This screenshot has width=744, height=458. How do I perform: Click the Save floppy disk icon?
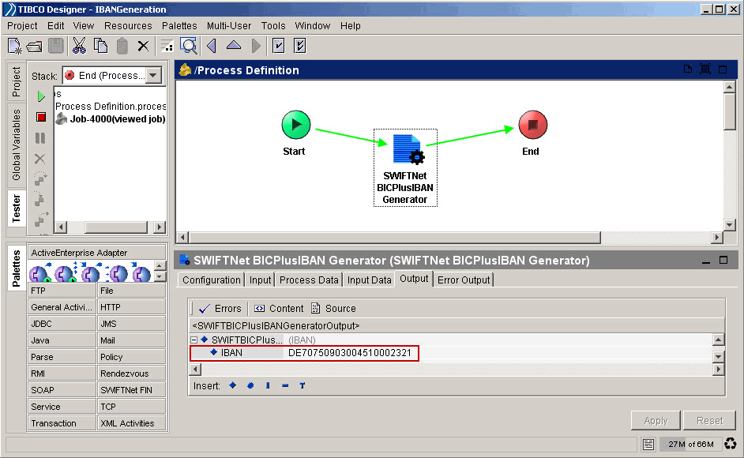point(56,46)
